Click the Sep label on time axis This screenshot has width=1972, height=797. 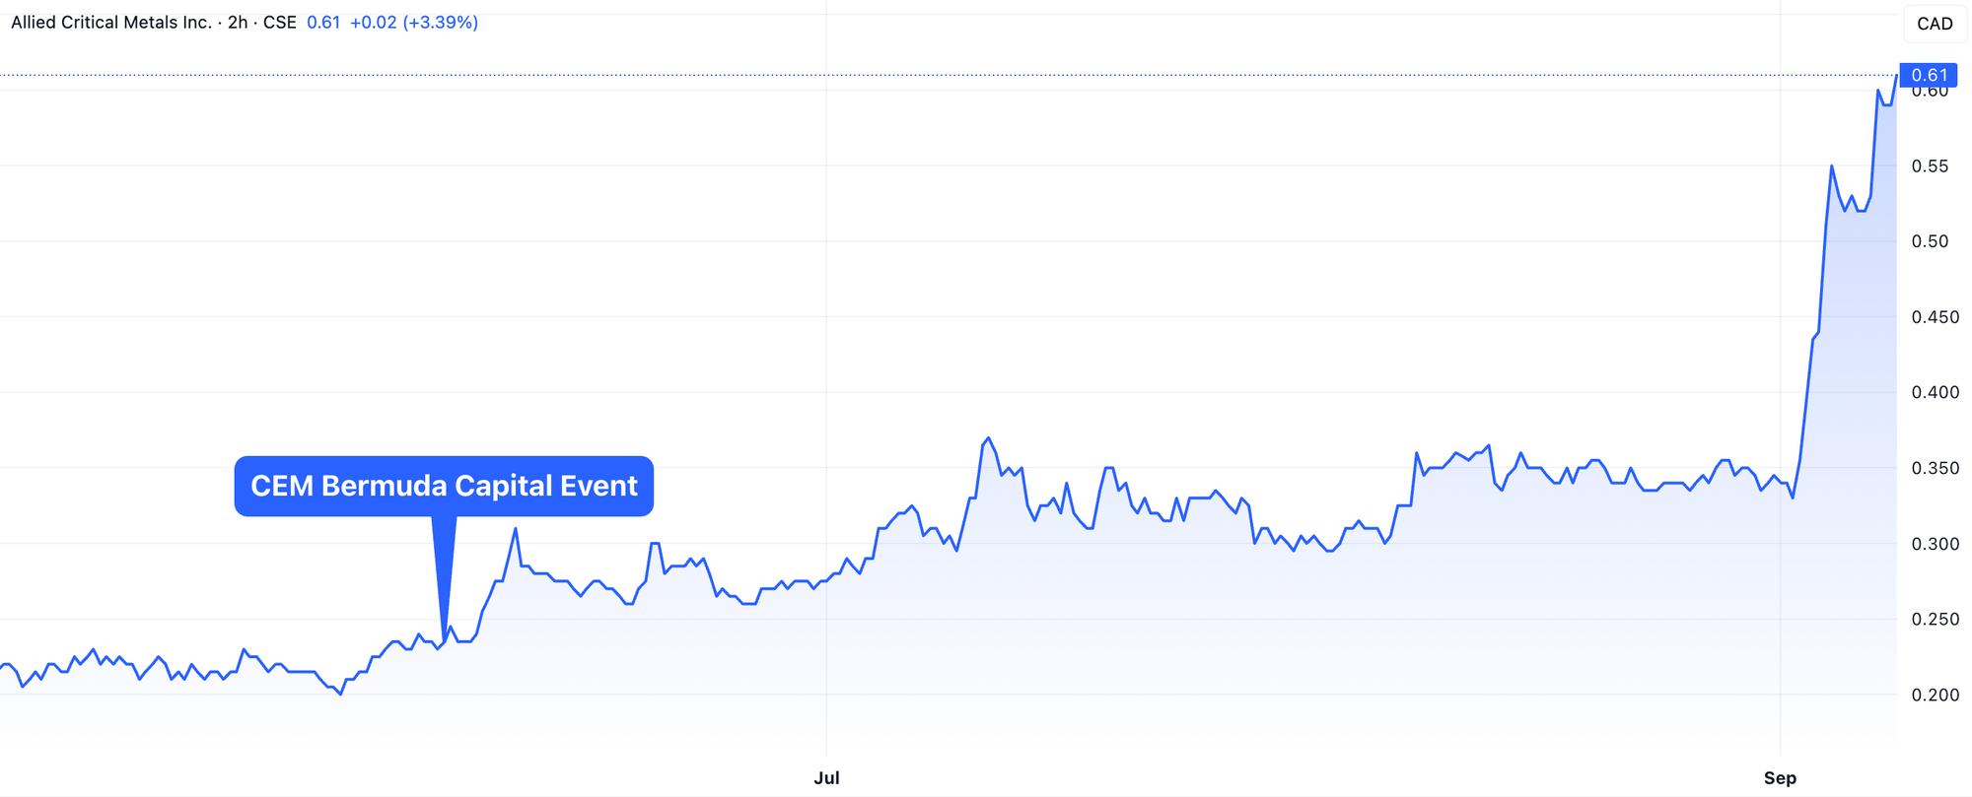1780,778
